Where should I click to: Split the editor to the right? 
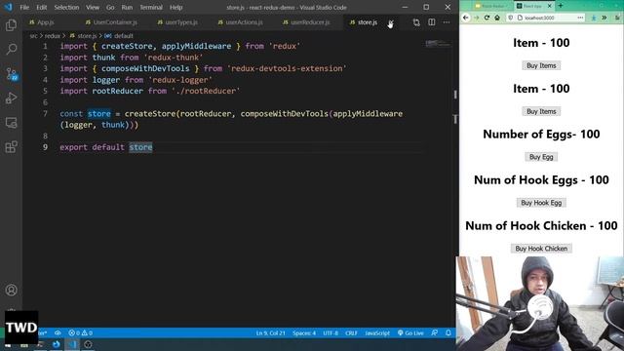[431, 22]
